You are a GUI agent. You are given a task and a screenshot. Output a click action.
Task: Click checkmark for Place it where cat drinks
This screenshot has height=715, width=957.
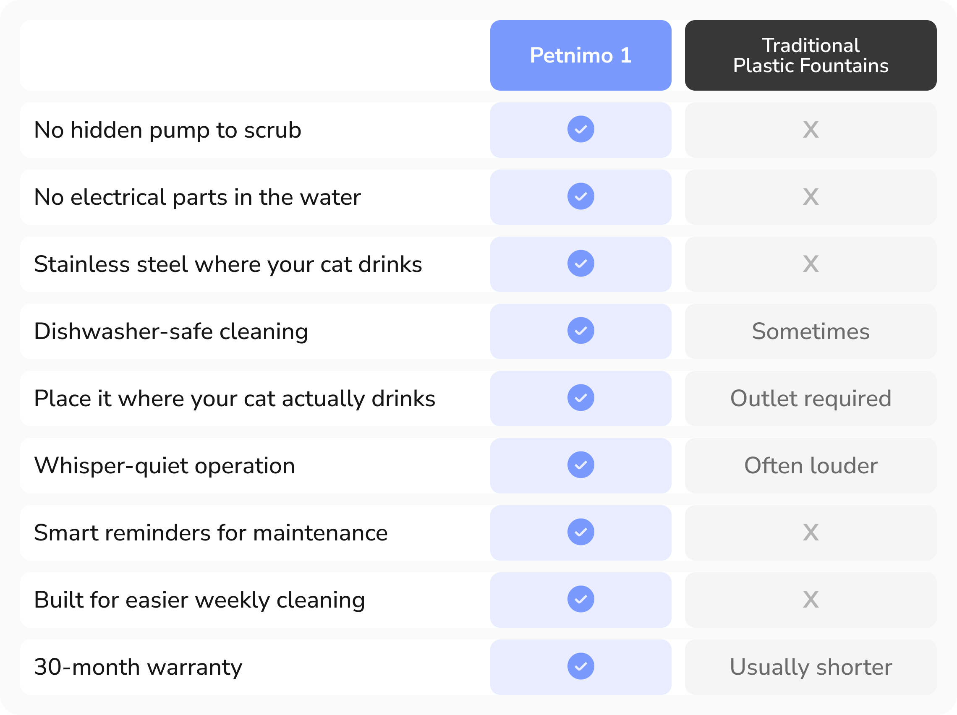[580, 398]
